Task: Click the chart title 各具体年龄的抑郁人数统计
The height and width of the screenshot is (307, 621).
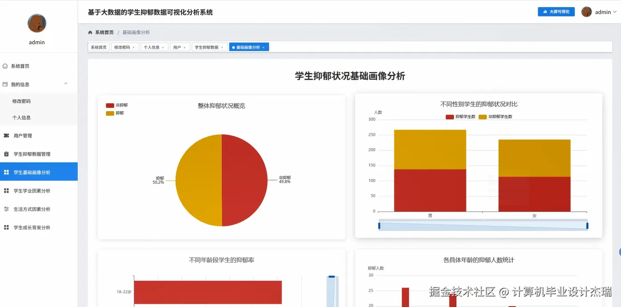Action: (x=479, y=260)
